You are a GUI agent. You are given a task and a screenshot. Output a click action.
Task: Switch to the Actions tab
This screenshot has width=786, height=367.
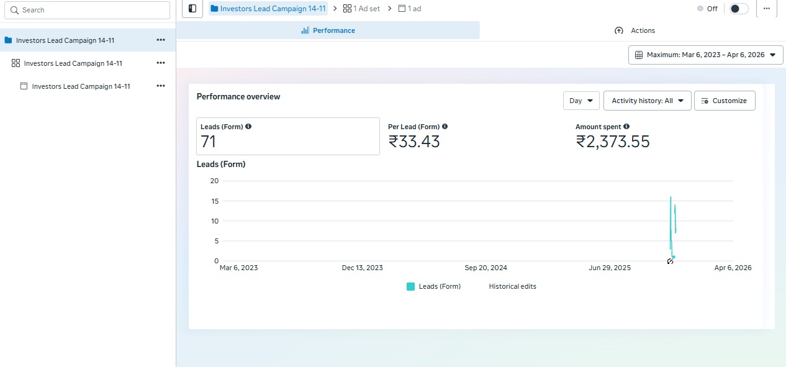click(635, 30)
